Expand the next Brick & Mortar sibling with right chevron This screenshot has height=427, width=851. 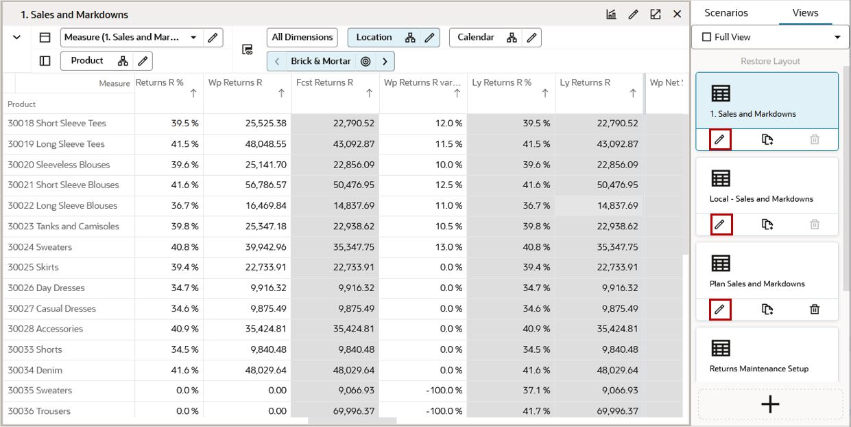(x=385, y=60)
